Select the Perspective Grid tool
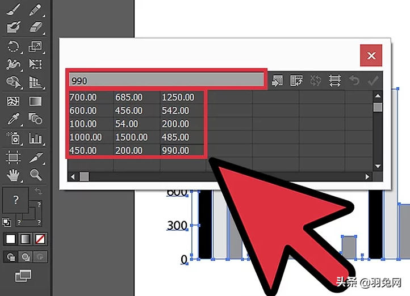 click(35, 82)
